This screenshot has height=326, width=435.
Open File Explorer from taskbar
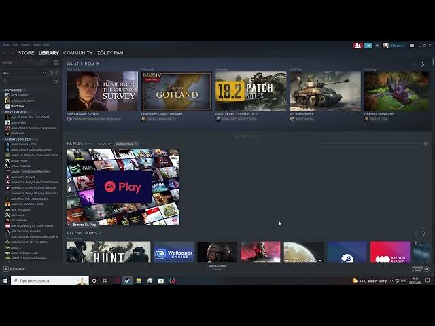point(139,280)
